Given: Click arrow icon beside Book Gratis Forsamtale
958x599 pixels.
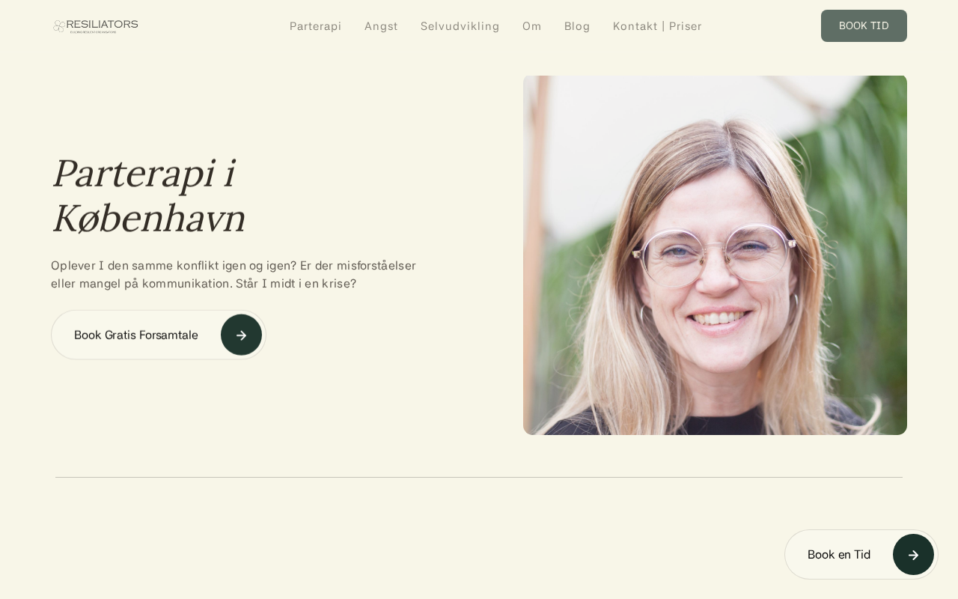Looking at the screenshot, I should pos(241,335).
